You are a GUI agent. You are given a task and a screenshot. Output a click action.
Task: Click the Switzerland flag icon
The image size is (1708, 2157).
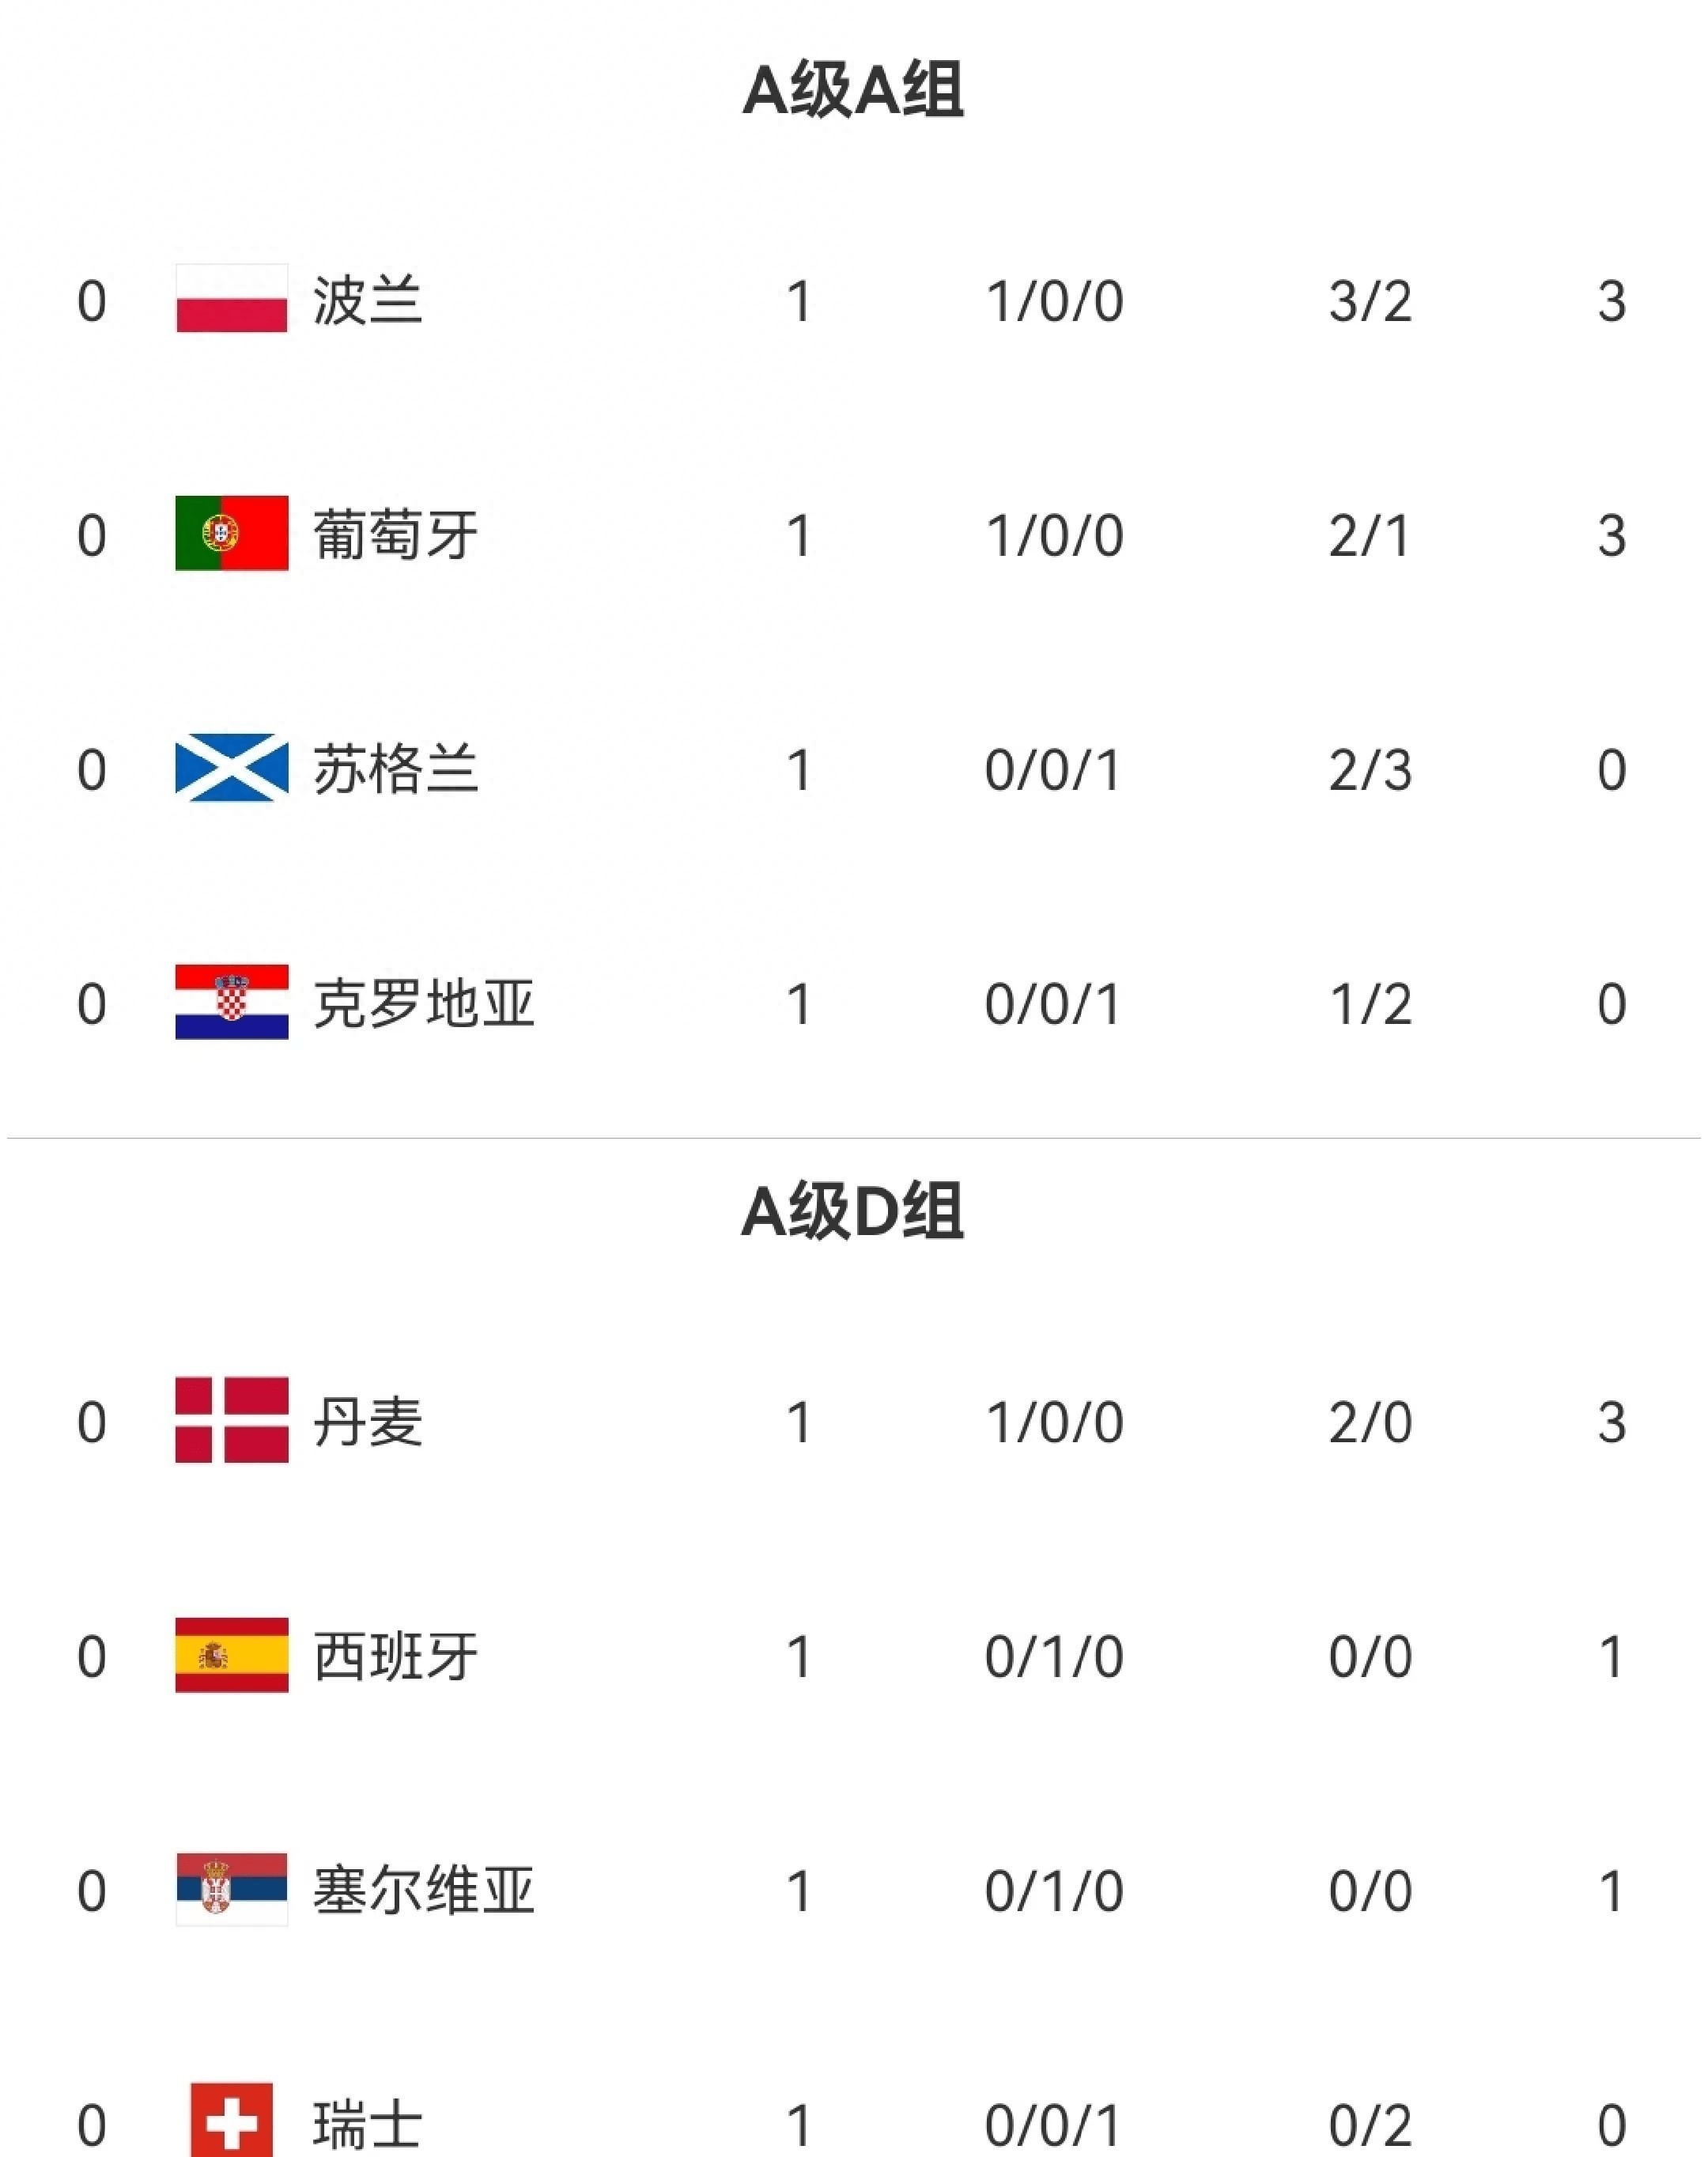(231, 2120)
